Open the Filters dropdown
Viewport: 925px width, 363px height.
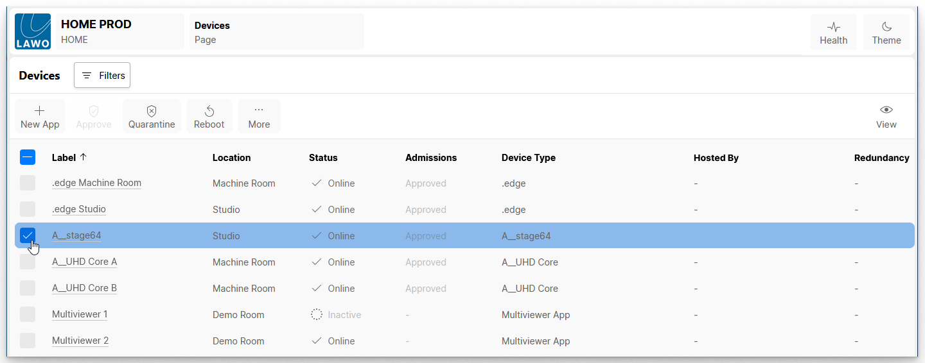coord(102,75)
